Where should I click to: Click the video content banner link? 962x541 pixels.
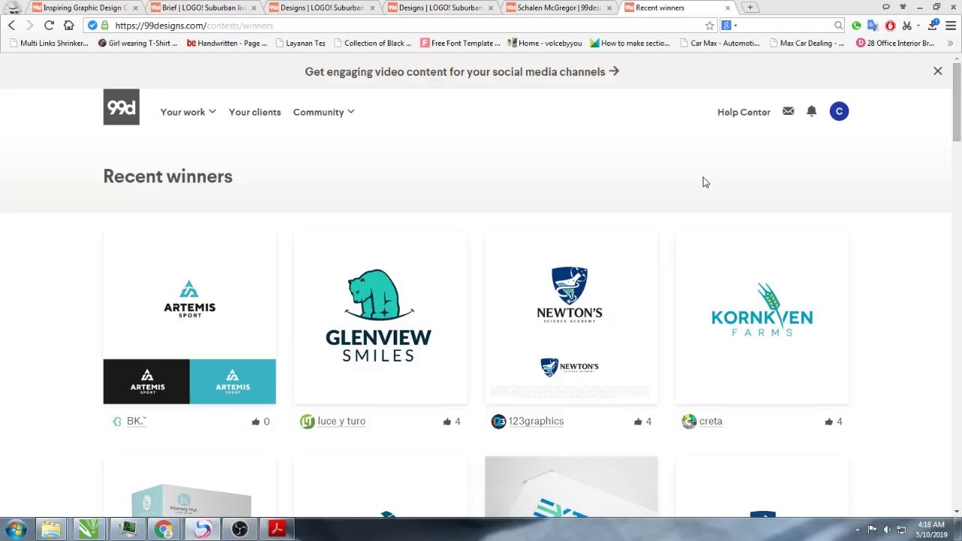(x=462, y=71)
